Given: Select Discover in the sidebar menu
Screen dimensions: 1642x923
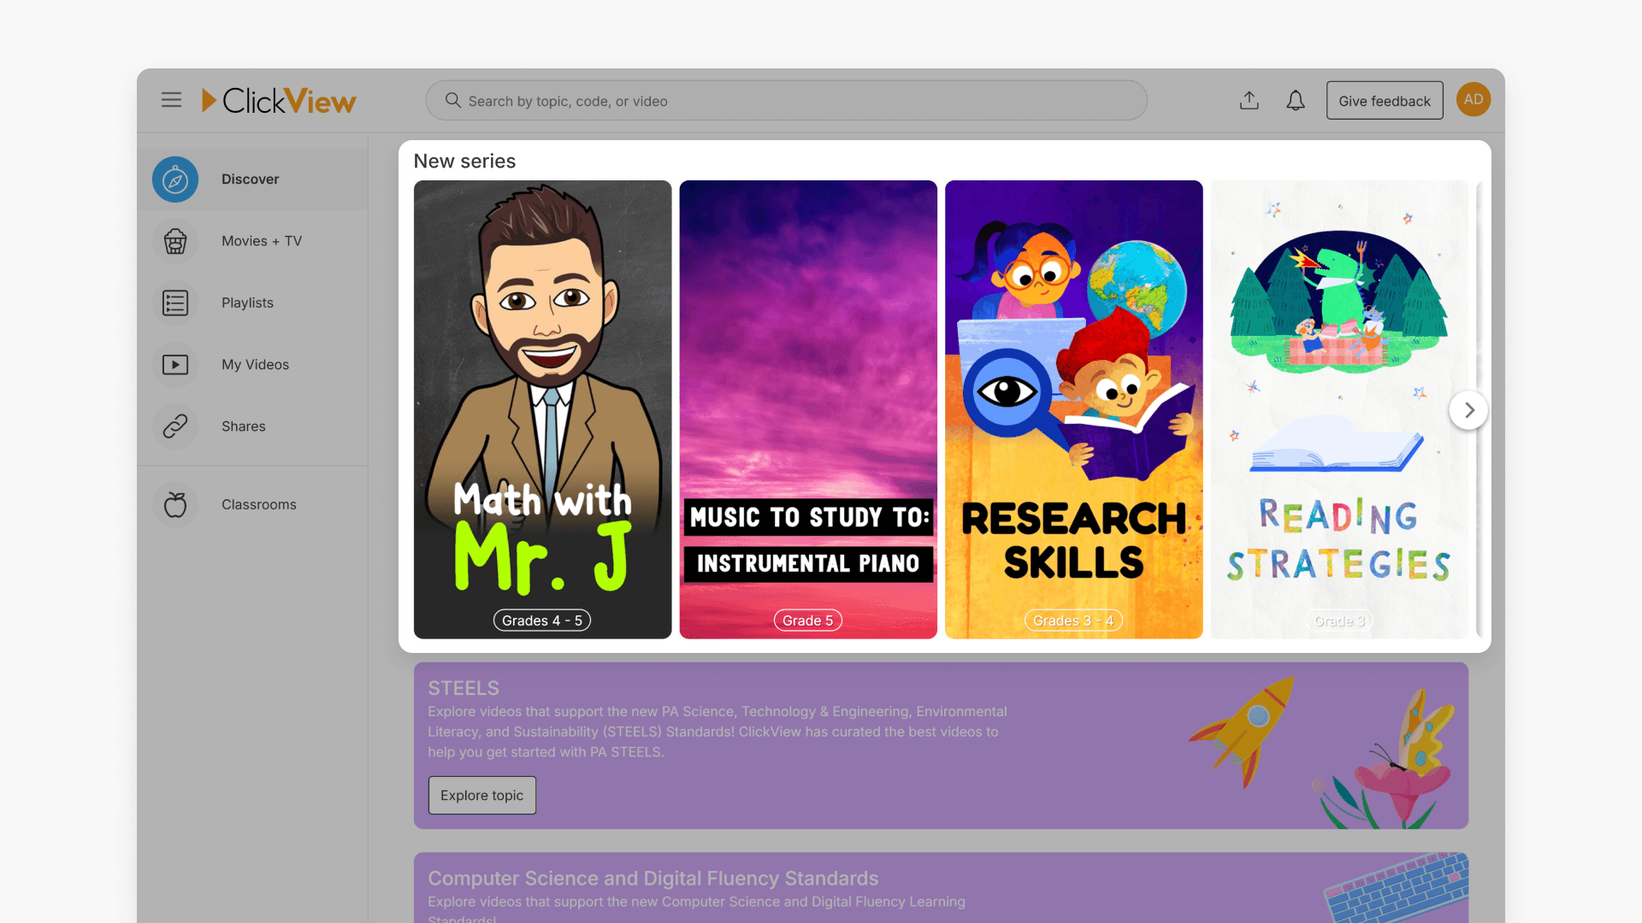Looking at the screenshot, I should pyautogui.click(x=250, y=179).
